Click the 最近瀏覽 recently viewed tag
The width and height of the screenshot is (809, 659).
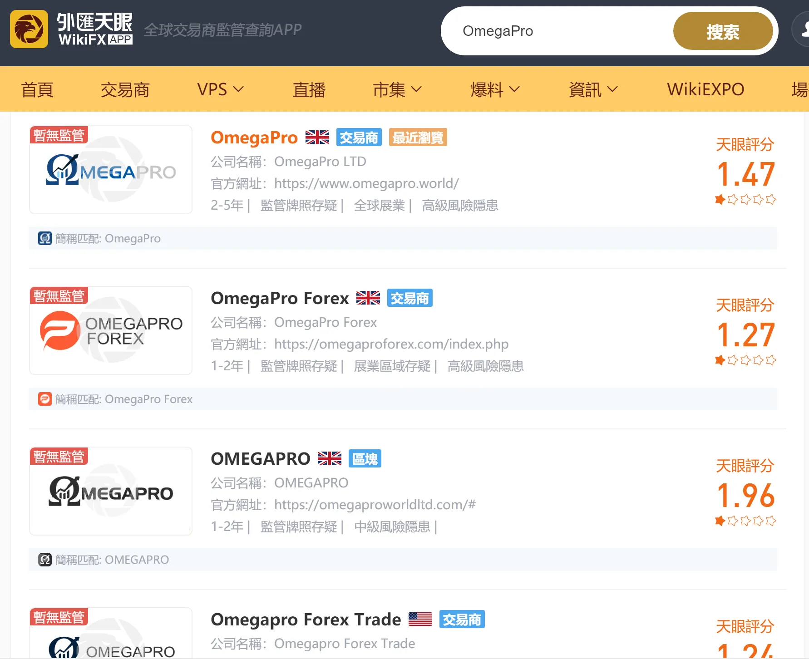pyautogui.click(x=418, y=137)
